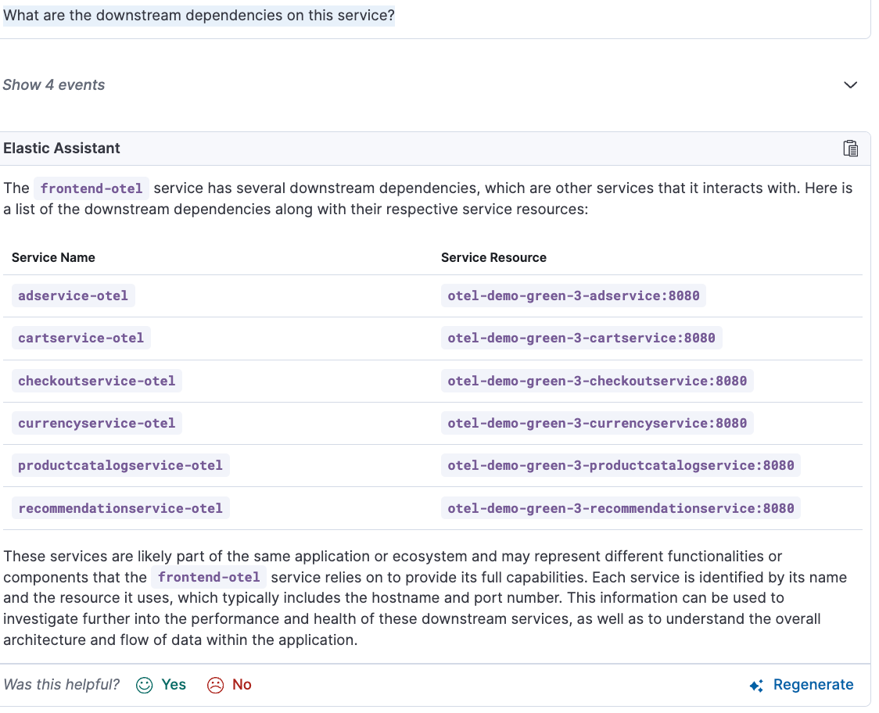Mark response as unhelpful with No
The height and width of the screenshot is (713, 879).
[242, 685]
